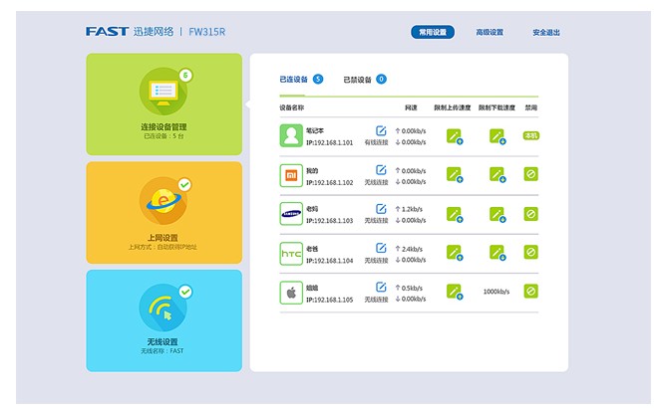The height and width of the screenshot is (414, 662).
Task: Click 安全退出 to log out
Action: coord(546,32)
